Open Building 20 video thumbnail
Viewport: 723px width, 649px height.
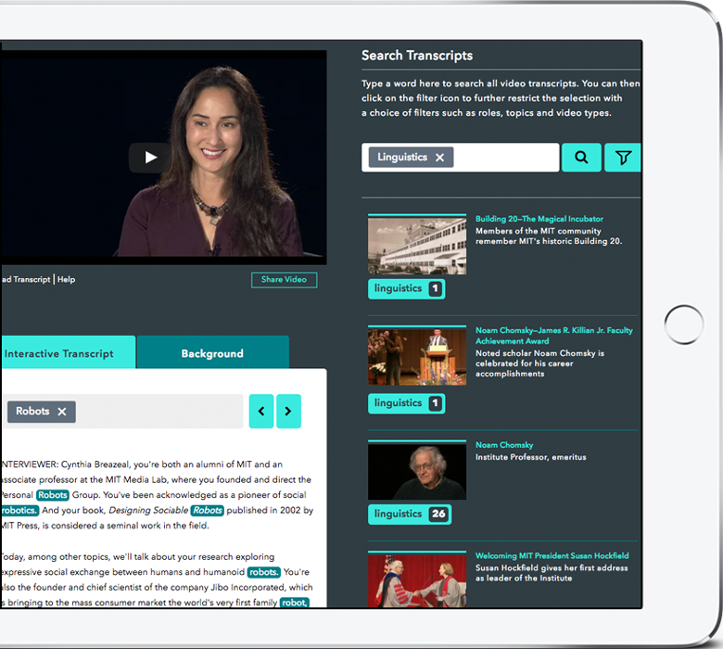coord(416,245)
